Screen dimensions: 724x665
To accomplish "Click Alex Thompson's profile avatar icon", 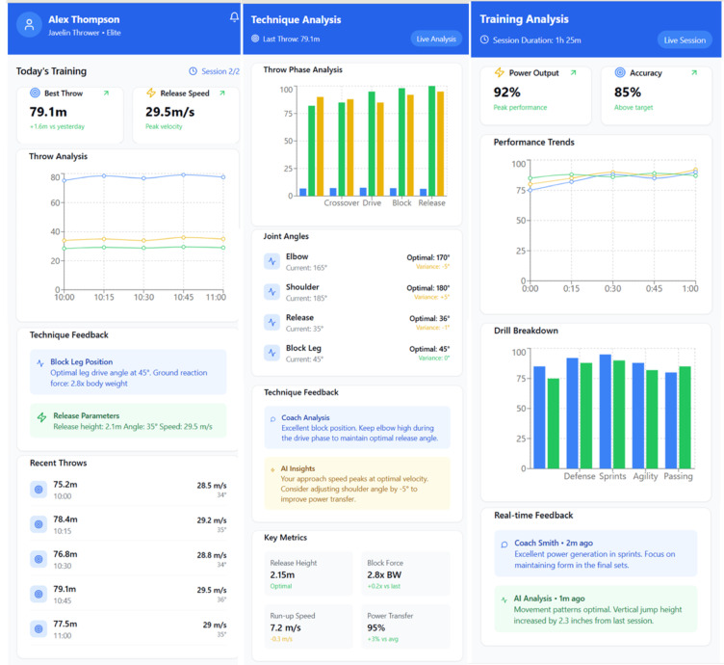I will click(30, 25).
